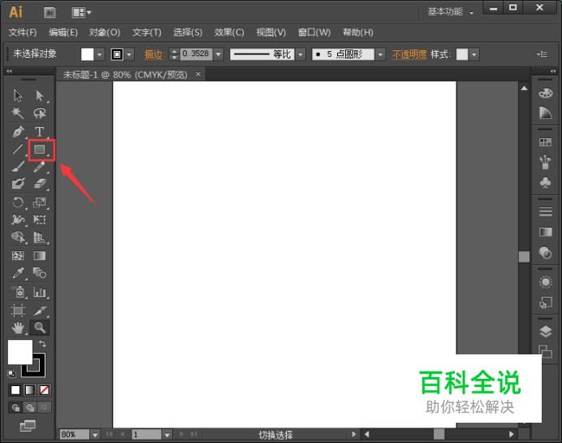Open the 效果(C) menu
The image size is (562, 443).
(229, 33)
